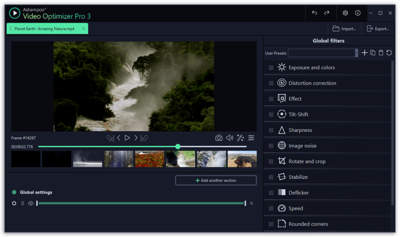Image resolution: width=400 pixels, height=237 pixels.
Task: Click the Stabilize icon
Action: (282, 176)
